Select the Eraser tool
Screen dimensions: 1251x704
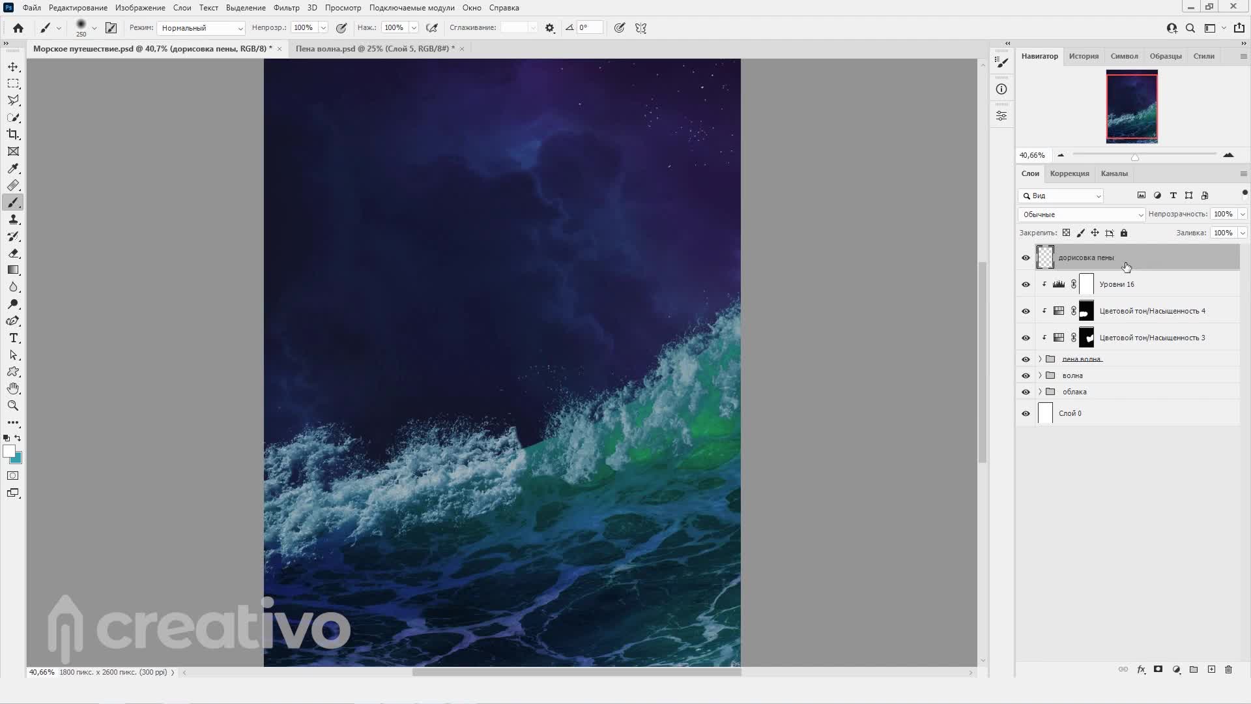coord(13,254)
